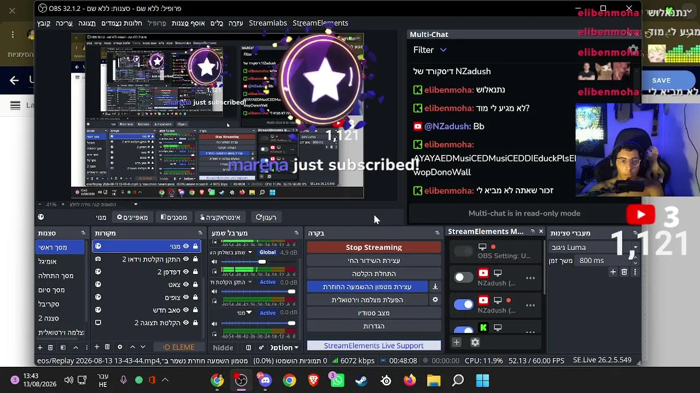Image resolution: width=700 pixels, height=393 pixels.
Task: Delete the selected scene with the trash icon
Action: click(x=50, y=347)
